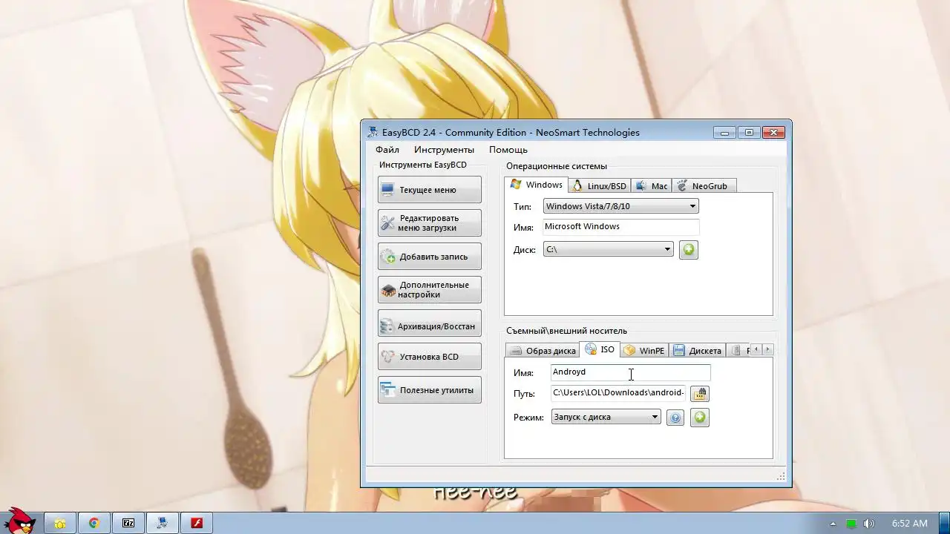Switch to the NeoGrub tab
The image size is (950, 534).
click(x=704, y=186)
